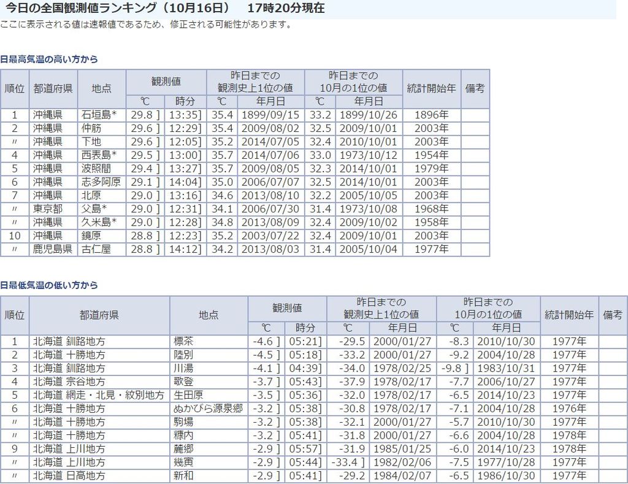Click the 1899/09/15 record date cell
Viewport: 628px width, 484px height.
tap(270, 115)
